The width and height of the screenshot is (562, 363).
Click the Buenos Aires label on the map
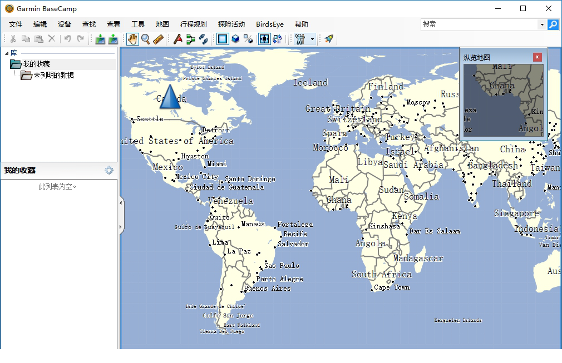pos(268,288)
